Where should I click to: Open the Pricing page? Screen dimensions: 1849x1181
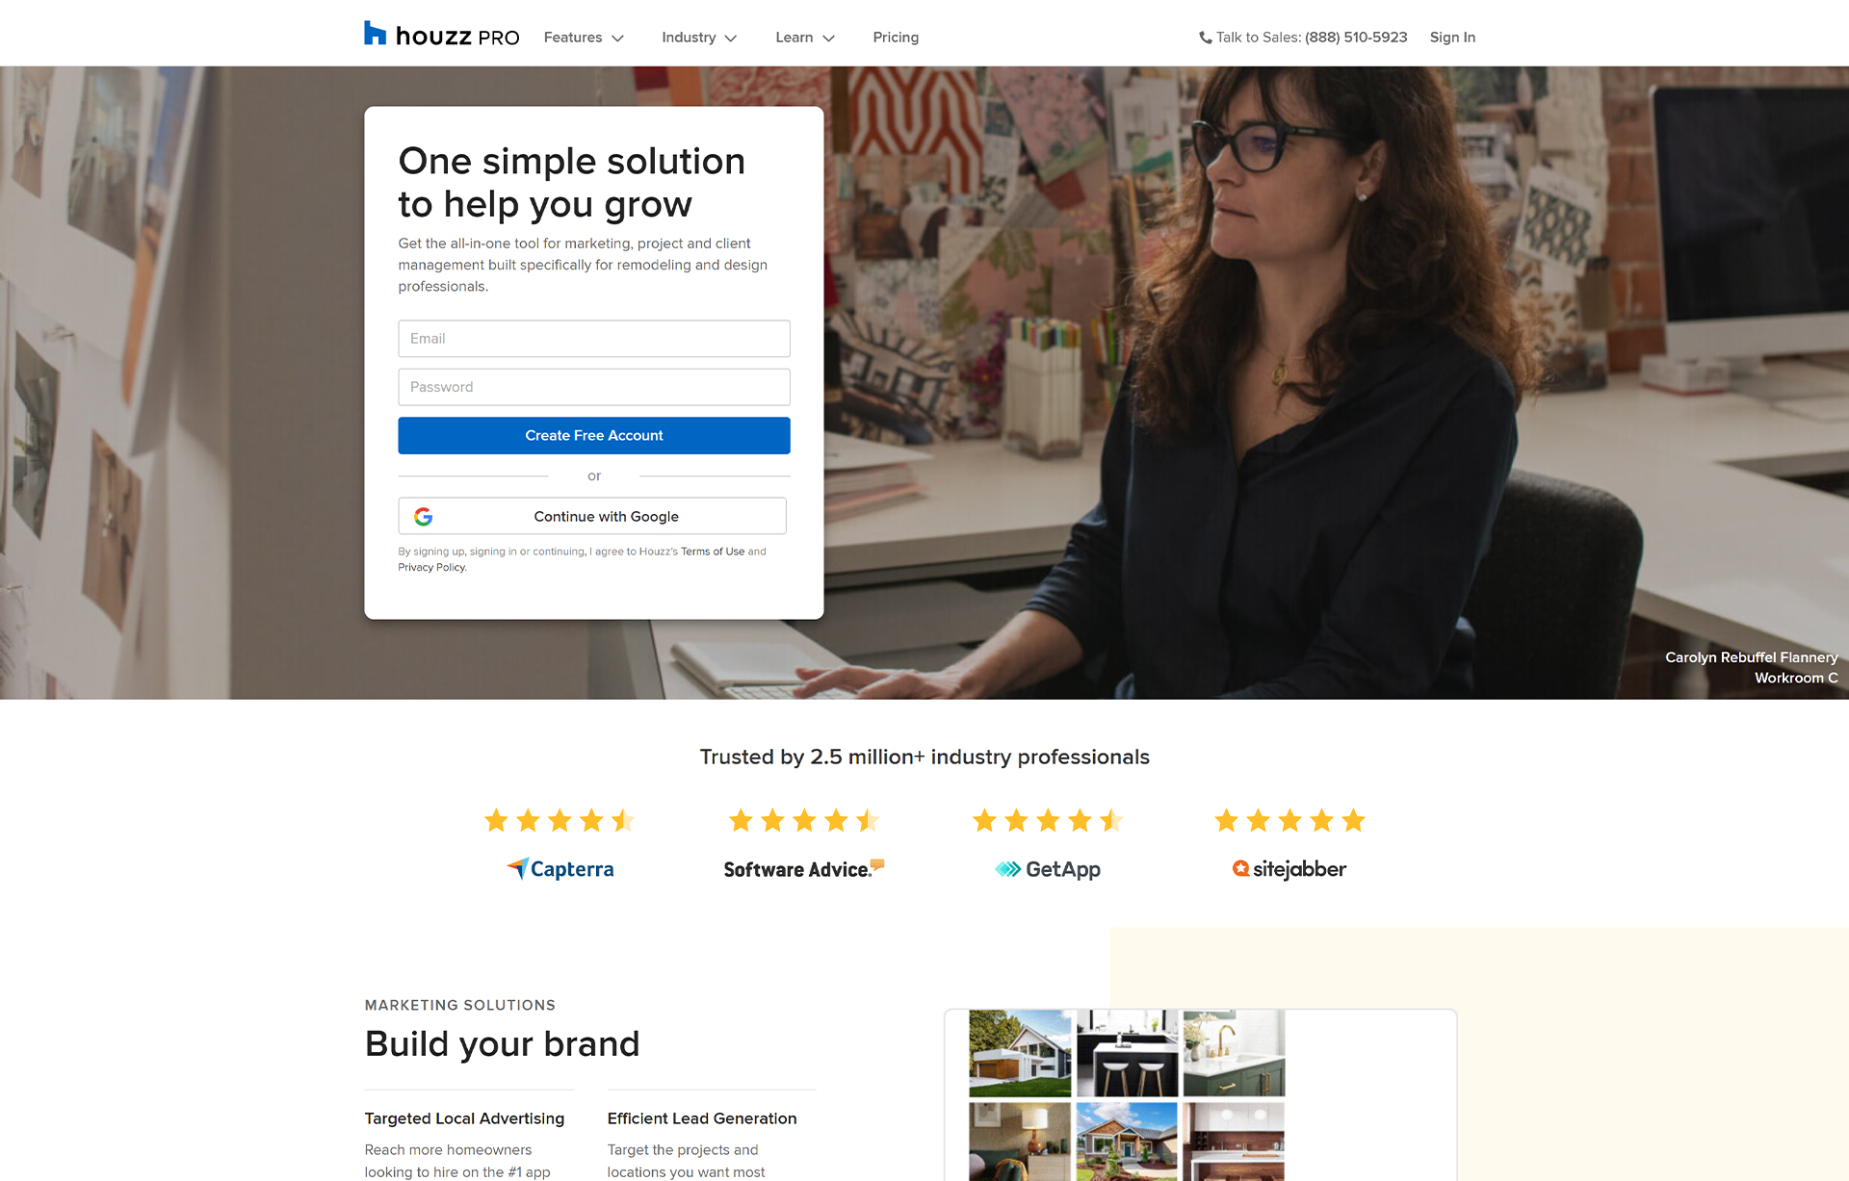click(896, 37)
